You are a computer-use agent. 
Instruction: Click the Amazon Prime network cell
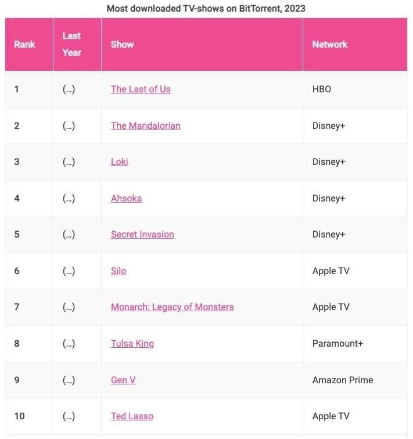pyautogui.click(x=342, y=380)
